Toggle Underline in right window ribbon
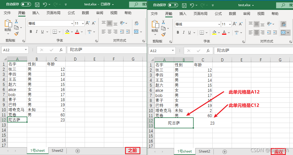This screenshot has width=293, height=155. pos(189,32)
